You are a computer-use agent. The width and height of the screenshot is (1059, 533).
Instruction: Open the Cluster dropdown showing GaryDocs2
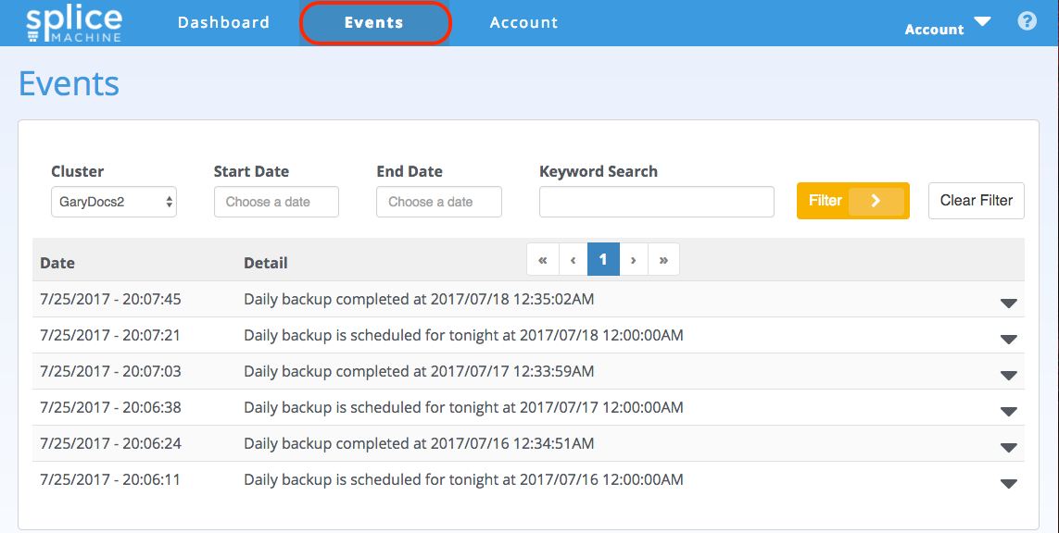click(114, 202)
